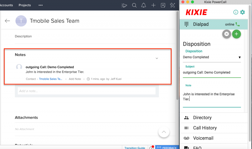Switch to the Accounts tab

[6, 5]
